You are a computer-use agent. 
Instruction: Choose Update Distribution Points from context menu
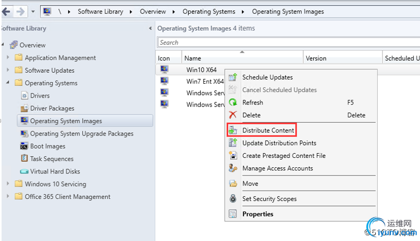tap(279, 143)
